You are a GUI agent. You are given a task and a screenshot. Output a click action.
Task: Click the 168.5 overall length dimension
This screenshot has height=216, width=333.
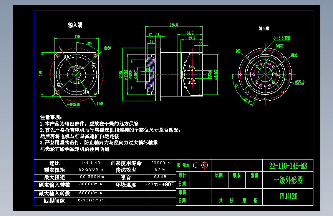coord(174,25)
